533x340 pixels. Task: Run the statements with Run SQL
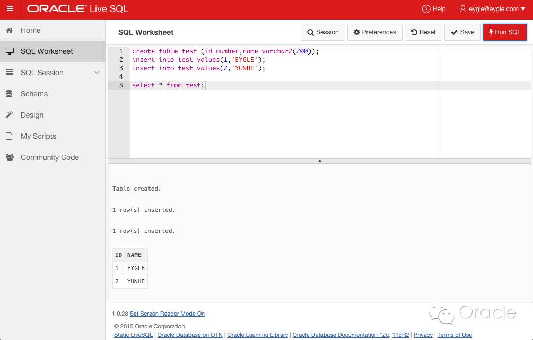505,32
